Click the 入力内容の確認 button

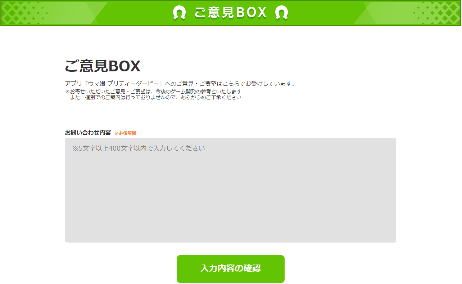(x=230, y=269)
